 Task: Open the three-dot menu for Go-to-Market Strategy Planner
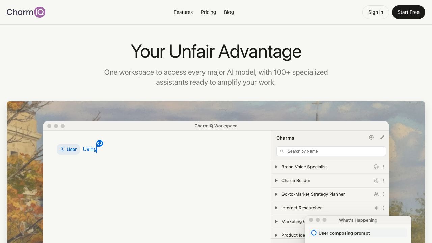tap(383, 194)
